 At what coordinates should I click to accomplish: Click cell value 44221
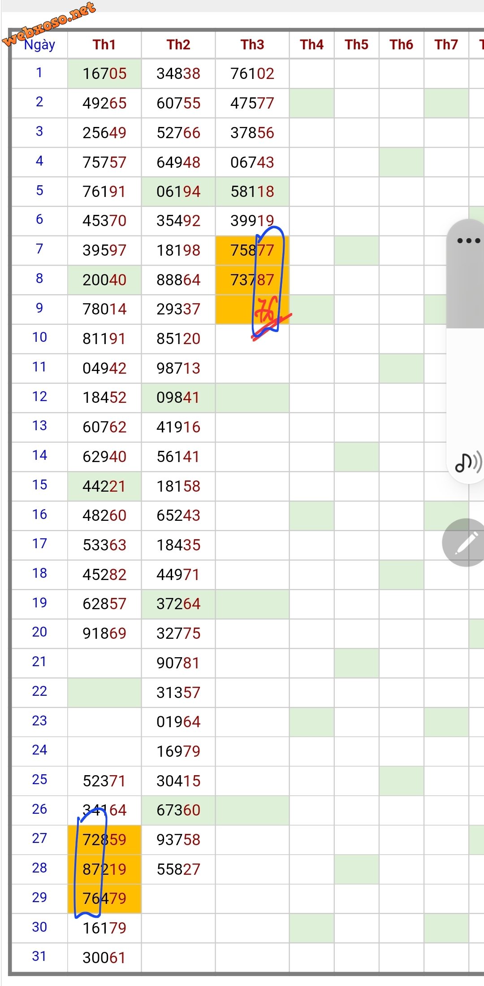coord(104,486)
